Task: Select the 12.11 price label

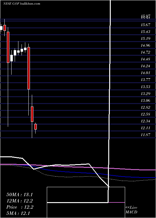Action: coord(146,128)
